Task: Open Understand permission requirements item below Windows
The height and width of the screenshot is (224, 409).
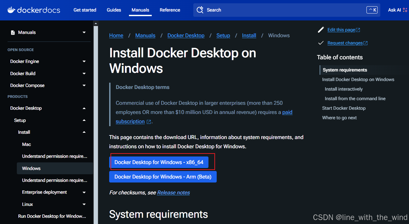Action: click(x=55, y=180)
